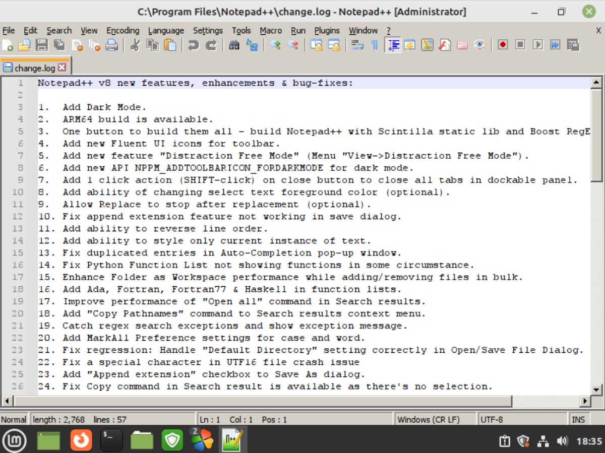Zoom in using the toolbar magnifier

pos(275,45)
